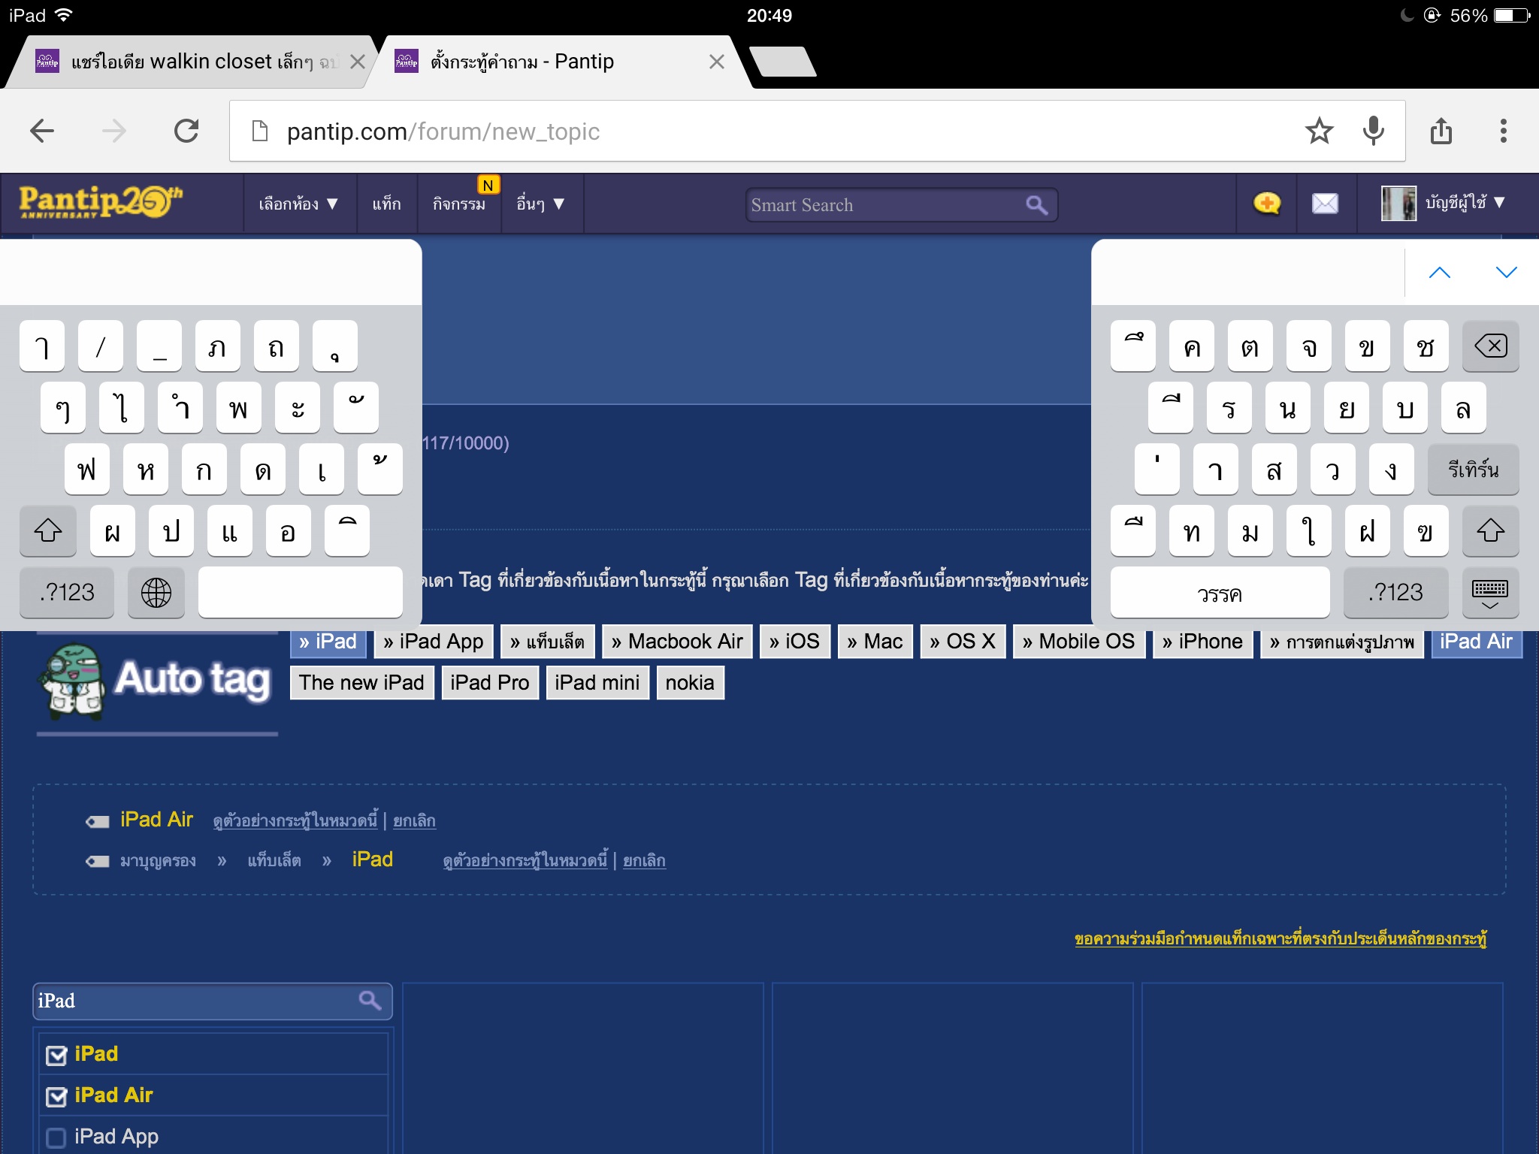Tap the right .?123 key

(1395, 593)
